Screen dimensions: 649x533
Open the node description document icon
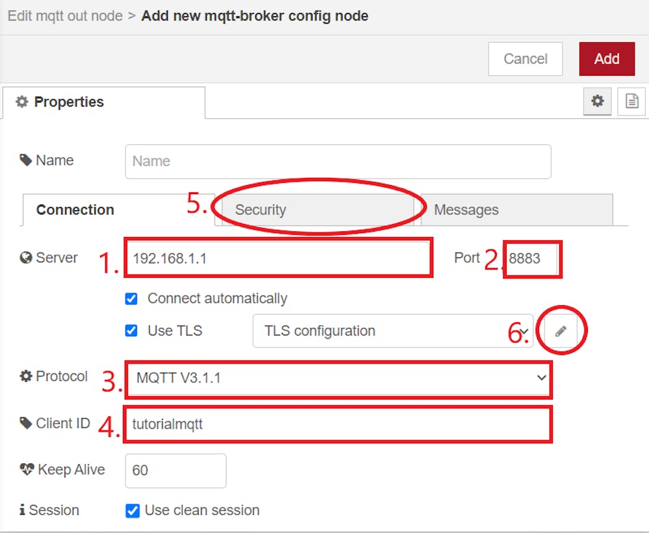[x=631, y=101]
